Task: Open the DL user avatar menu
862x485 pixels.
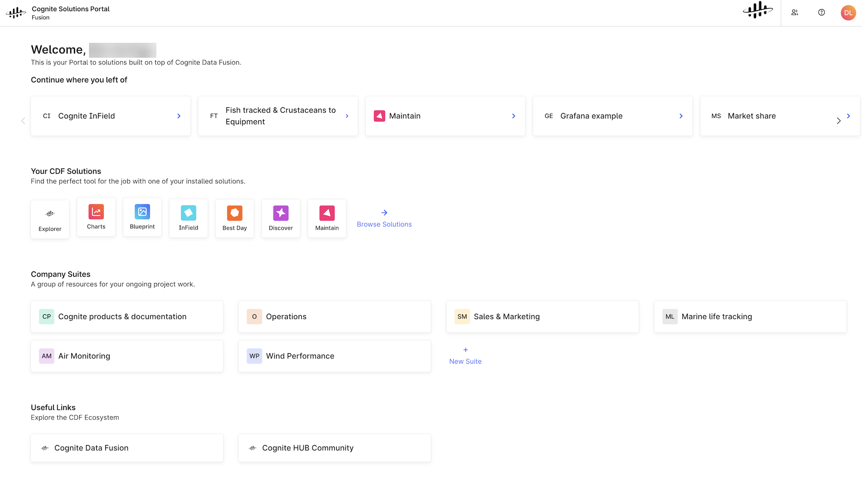Action: click(849, 13)
